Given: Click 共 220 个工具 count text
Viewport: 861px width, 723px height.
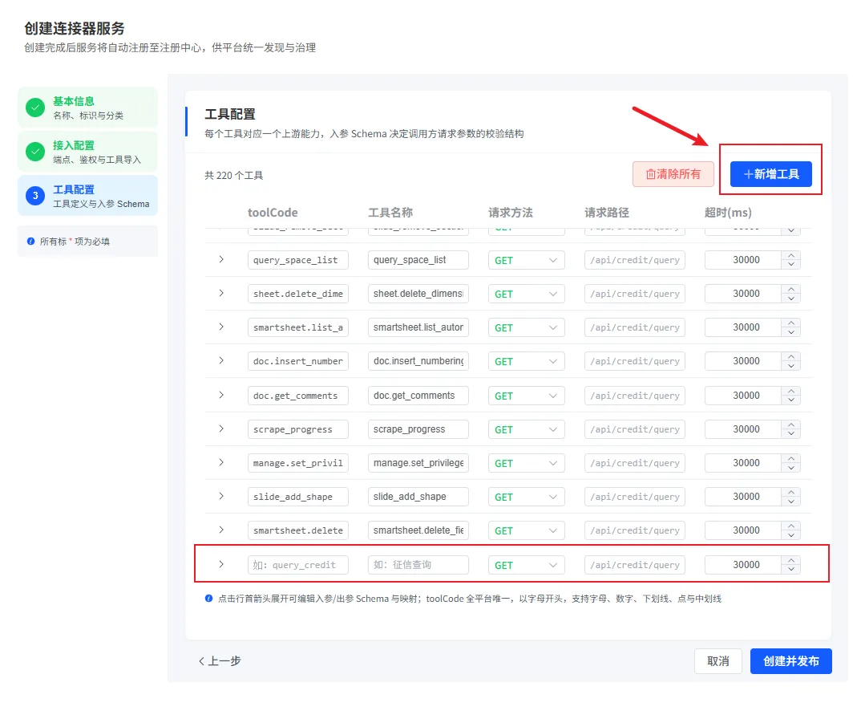Looking at the screenshot, I should 234,176.
